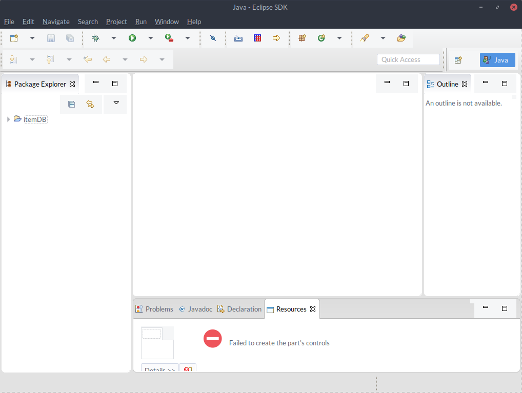Click the flashlight Search icon
The width and height of the screenshot is (522, 393).
(x=365, y=38)
